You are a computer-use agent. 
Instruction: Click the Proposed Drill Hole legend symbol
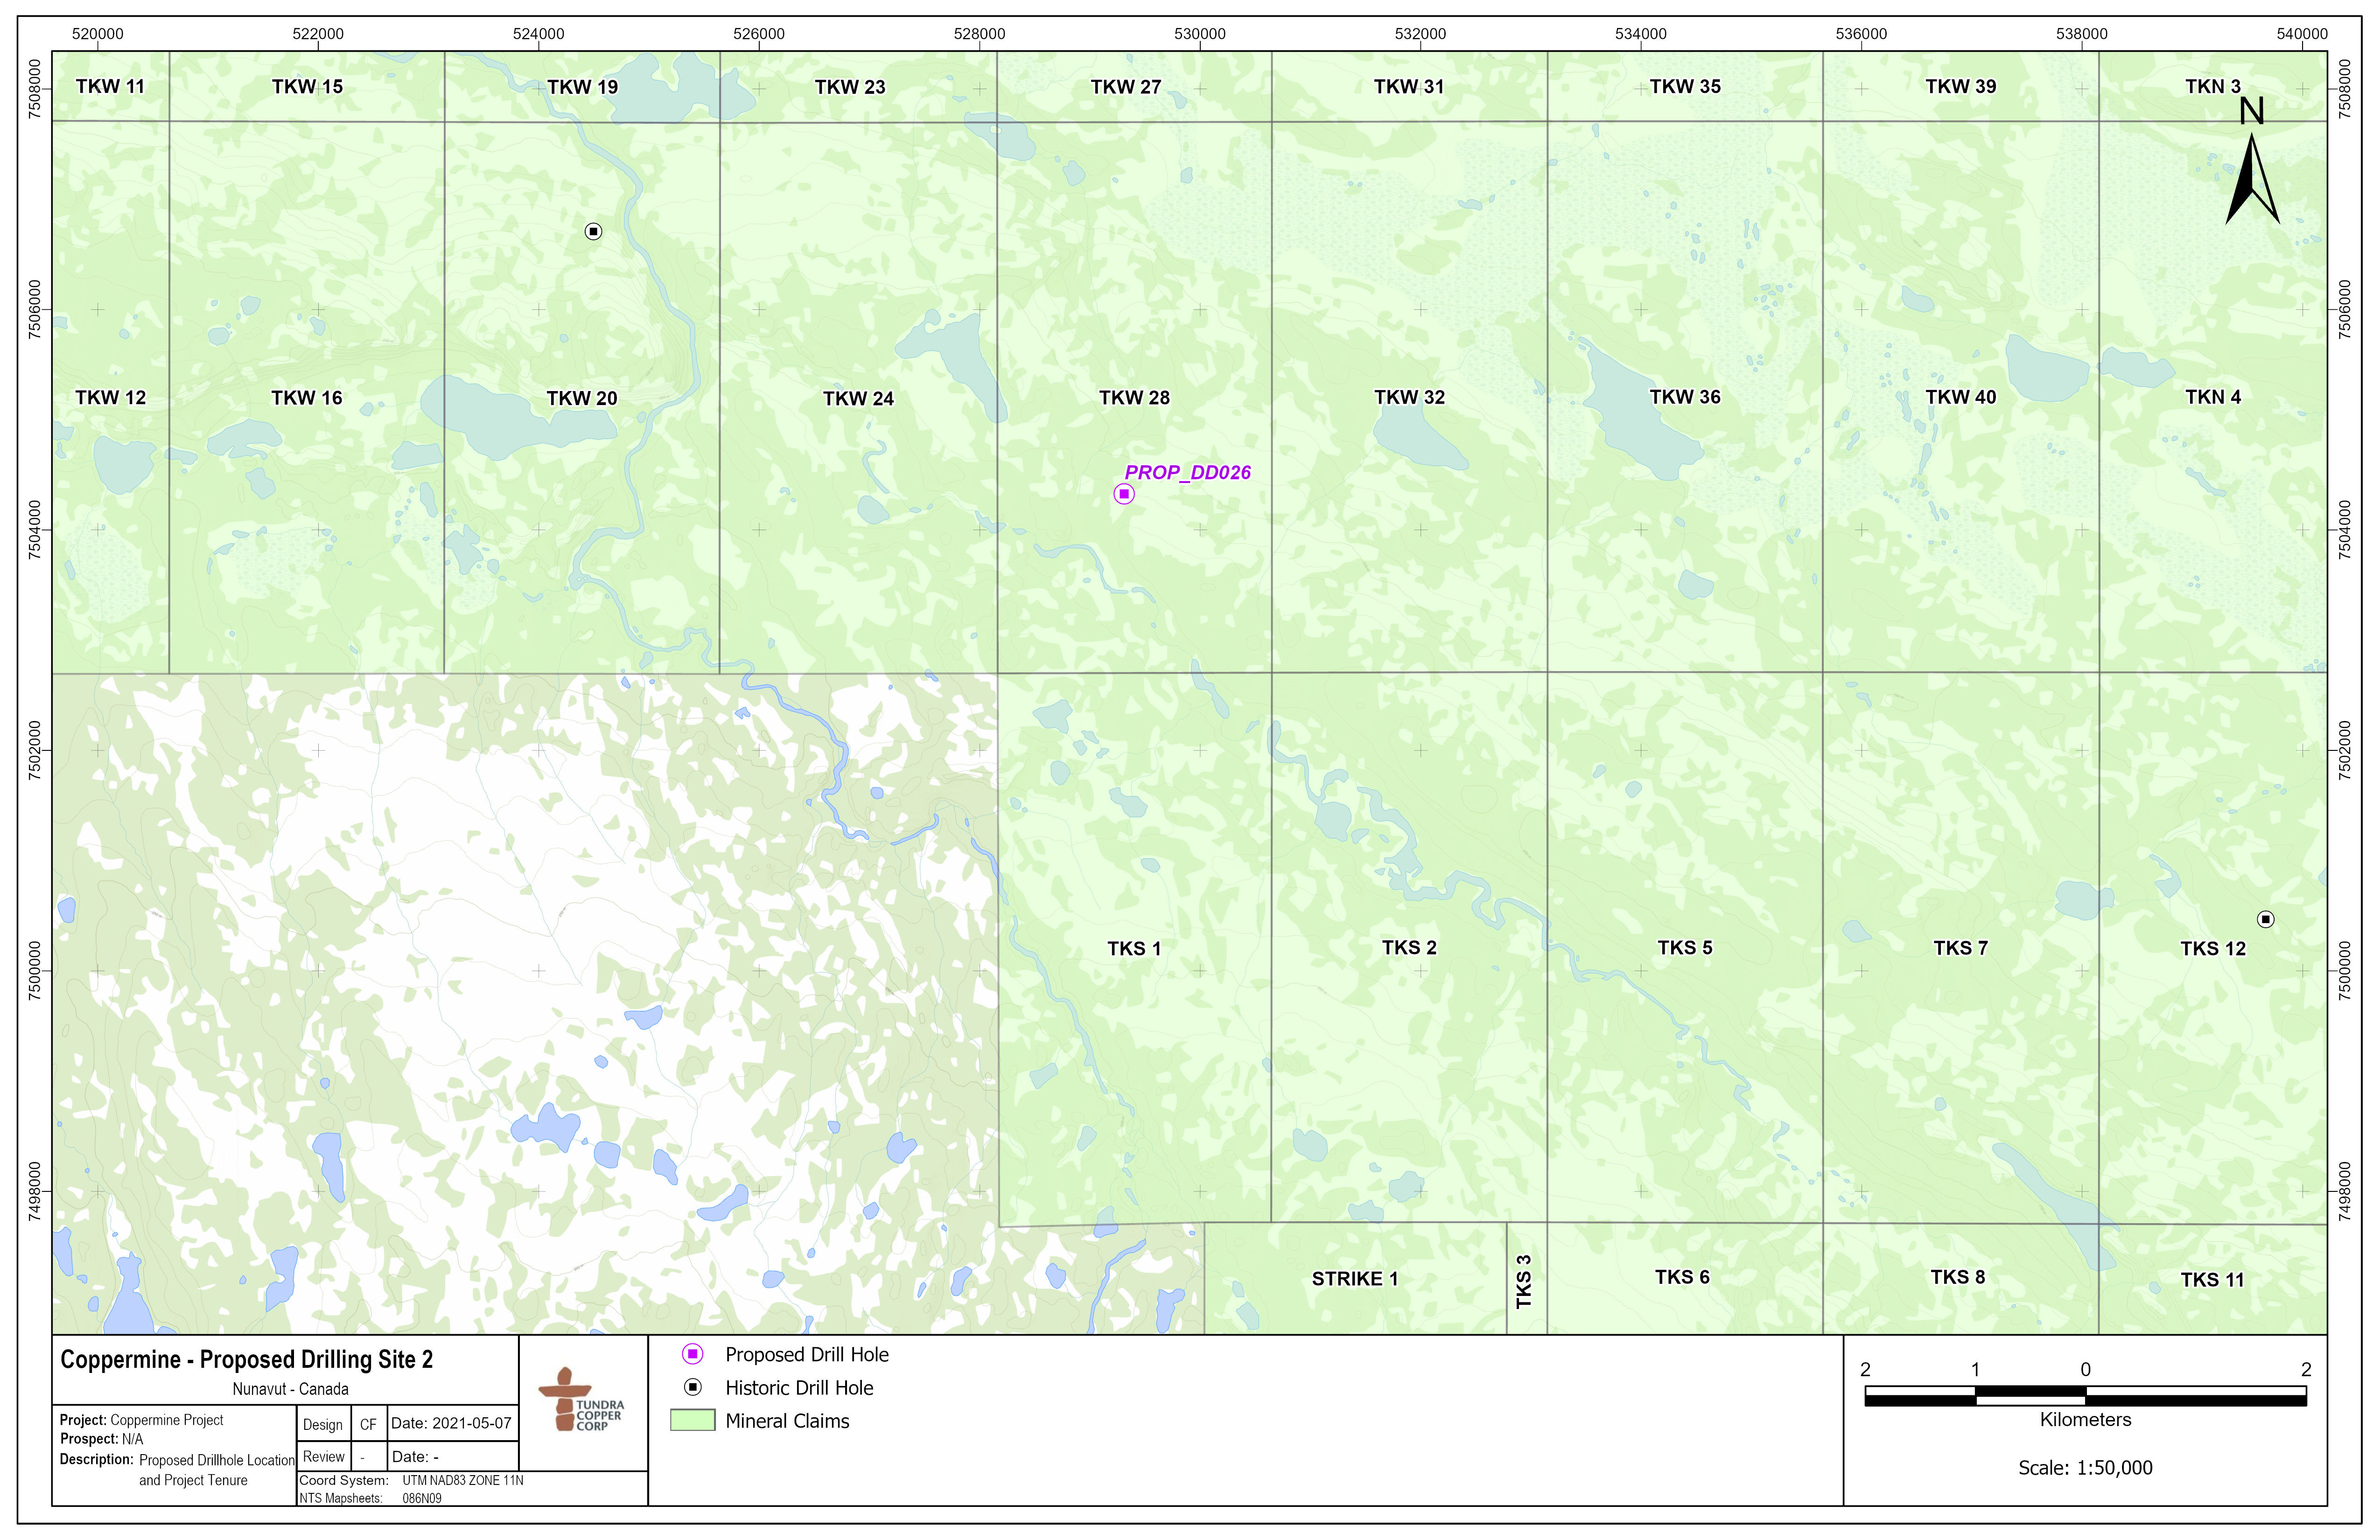[x=692, y=1354]
